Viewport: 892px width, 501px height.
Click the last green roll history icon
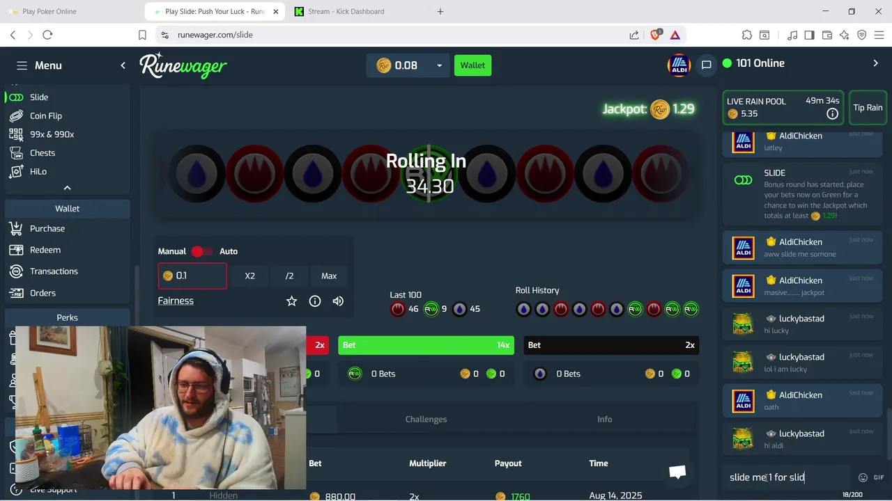tap(691, 309)
